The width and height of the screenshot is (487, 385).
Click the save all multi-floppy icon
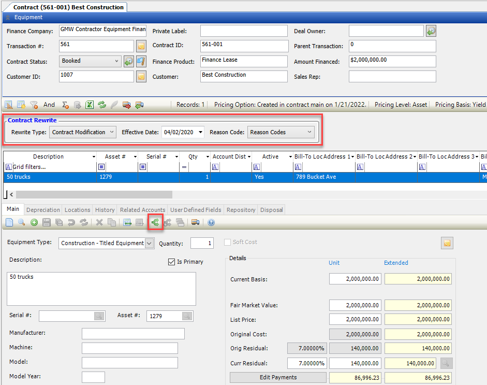coord(59,222)
